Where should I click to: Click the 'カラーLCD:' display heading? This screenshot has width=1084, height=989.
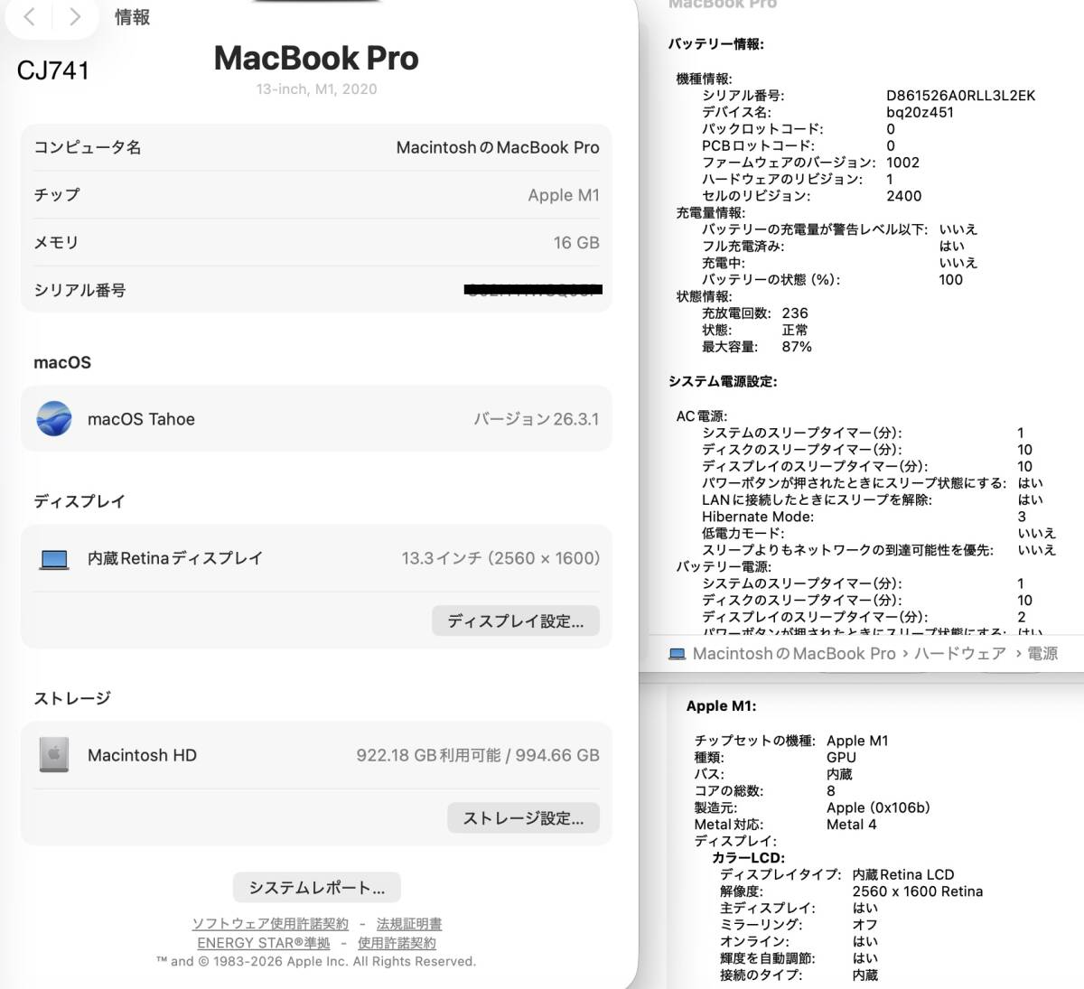coord(748,858)
